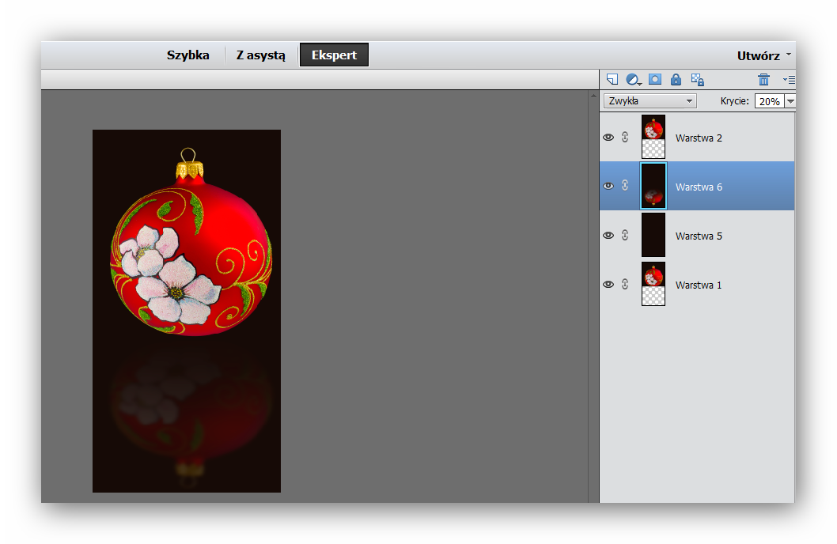Image resolution: width=837 pixels, height=544 pixels.
Task: Open the Zwykła blend mode dropdown
Action: pyautogui.click(x=650, y=100)
